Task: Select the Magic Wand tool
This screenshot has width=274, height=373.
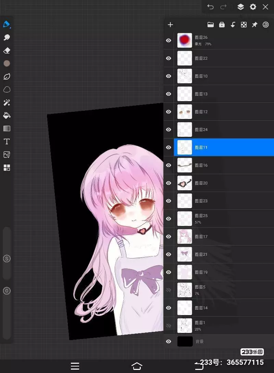Action: click(7, 103)
